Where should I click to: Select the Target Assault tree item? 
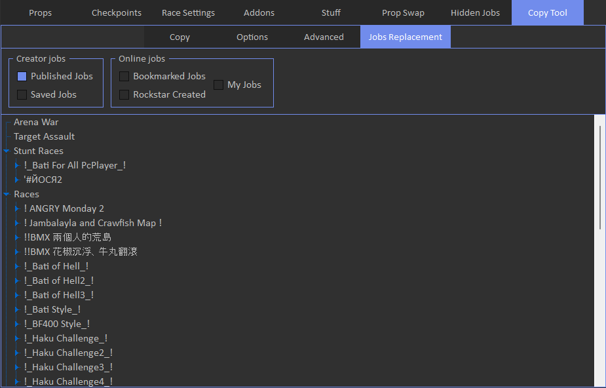pos(44,136)
